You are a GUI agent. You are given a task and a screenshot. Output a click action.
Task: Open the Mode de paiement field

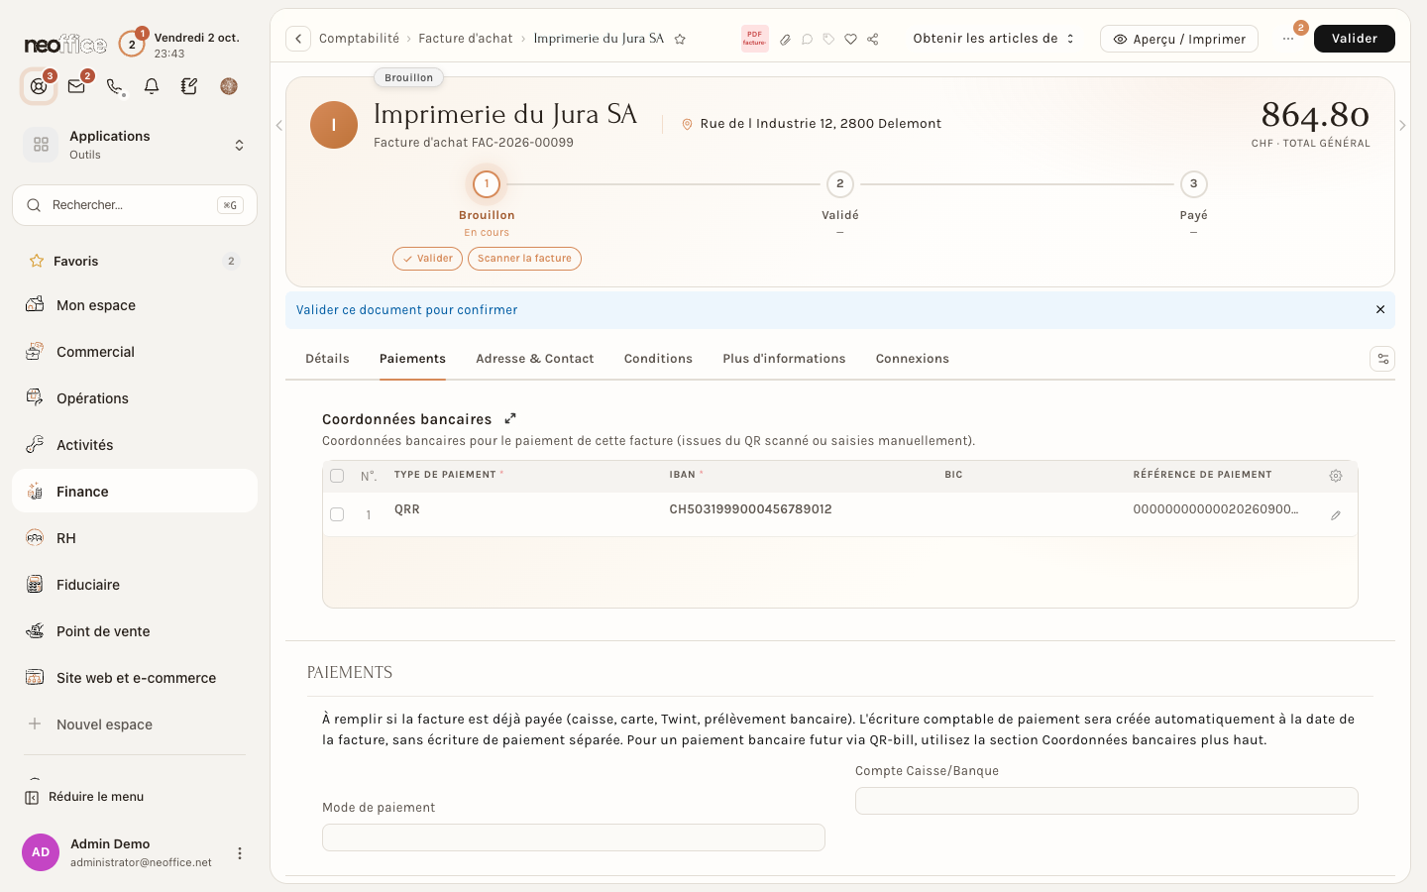point(574,837)
